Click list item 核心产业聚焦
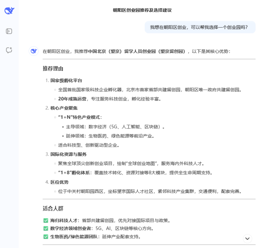Screen dimensions: 266x248 pos(64,108)
